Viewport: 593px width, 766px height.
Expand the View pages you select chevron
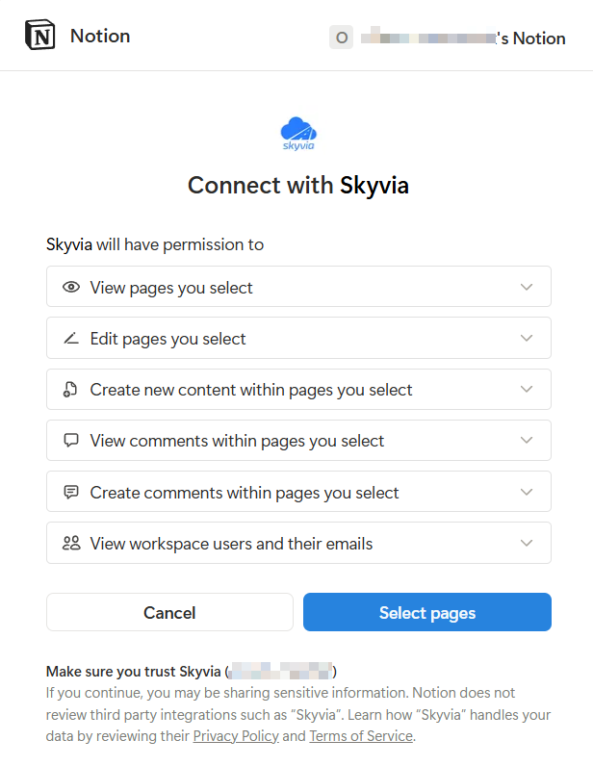tap(526, 287)
